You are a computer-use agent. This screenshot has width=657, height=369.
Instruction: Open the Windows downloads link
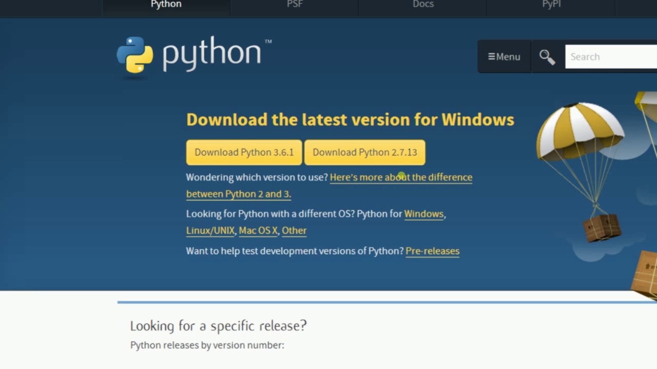[x=423, y=214]
